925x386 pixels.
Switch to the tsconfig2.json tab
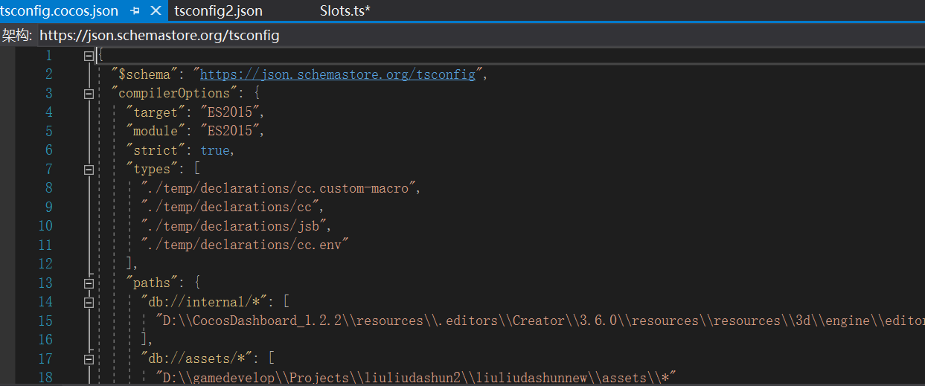[218, 10]
